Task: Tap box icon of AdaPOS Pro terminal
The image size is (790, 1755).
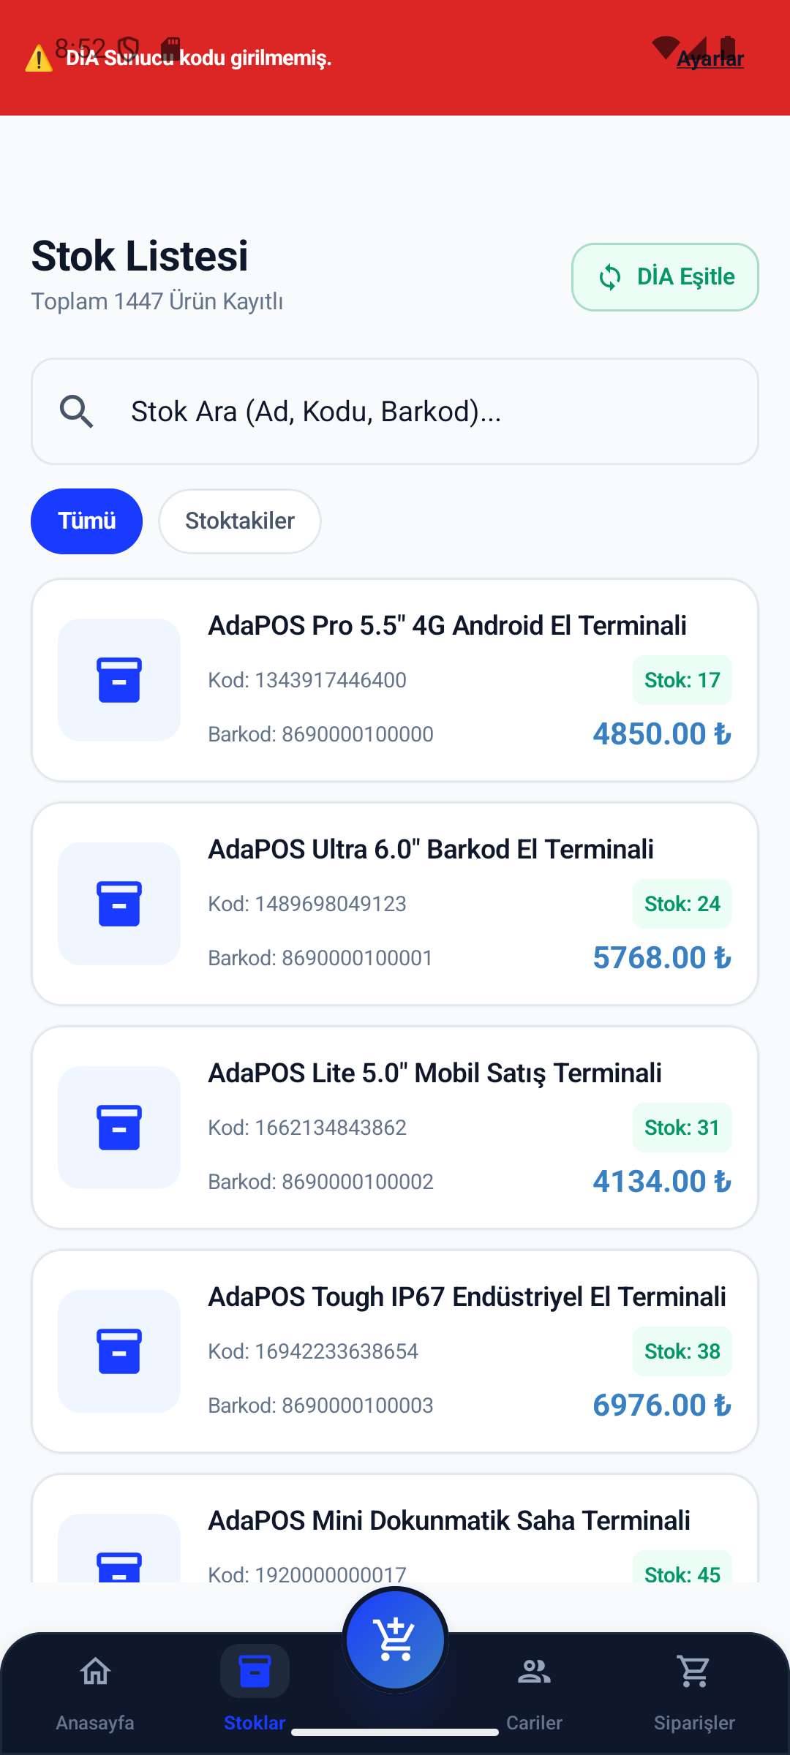Action: 119,680
